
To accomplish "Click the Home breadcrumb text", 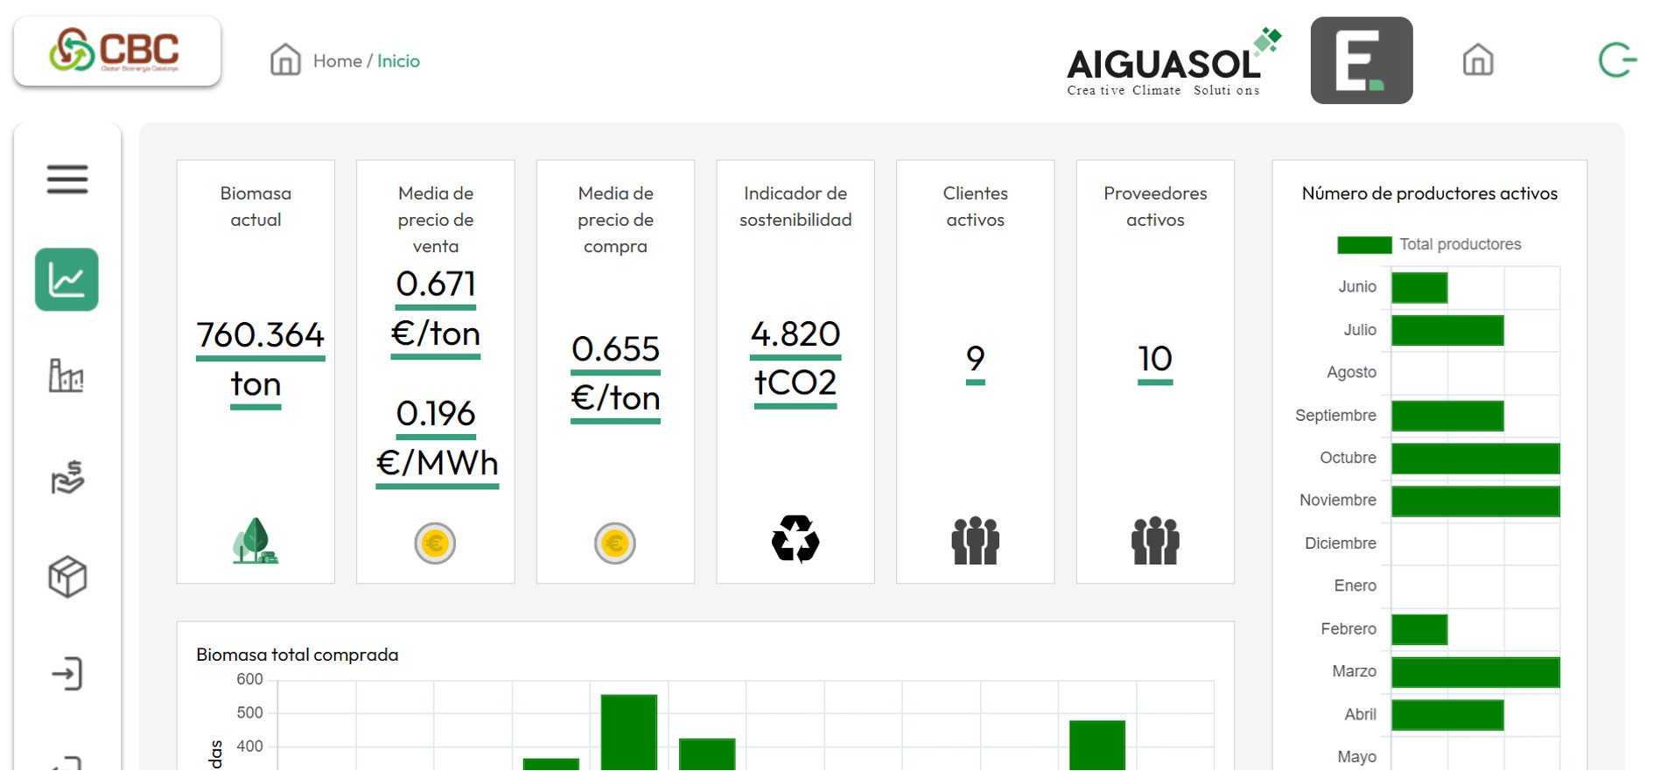I will coord(337,61).
